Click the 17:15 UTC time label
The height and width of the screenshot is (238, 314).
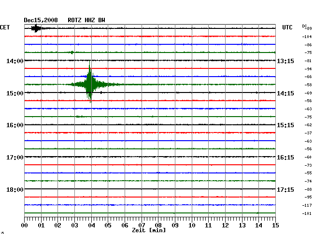(x=285, y=189)
